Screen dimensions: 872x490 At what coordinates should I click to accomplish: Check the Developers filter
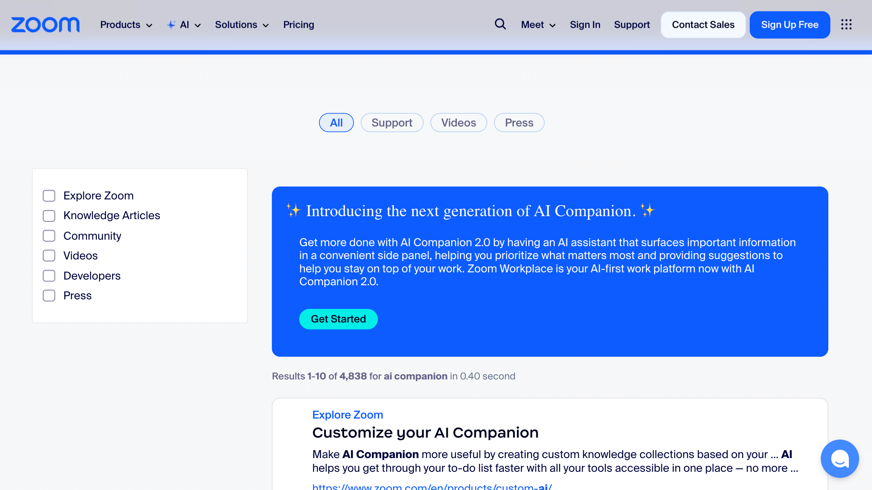[x=49, y=275]
